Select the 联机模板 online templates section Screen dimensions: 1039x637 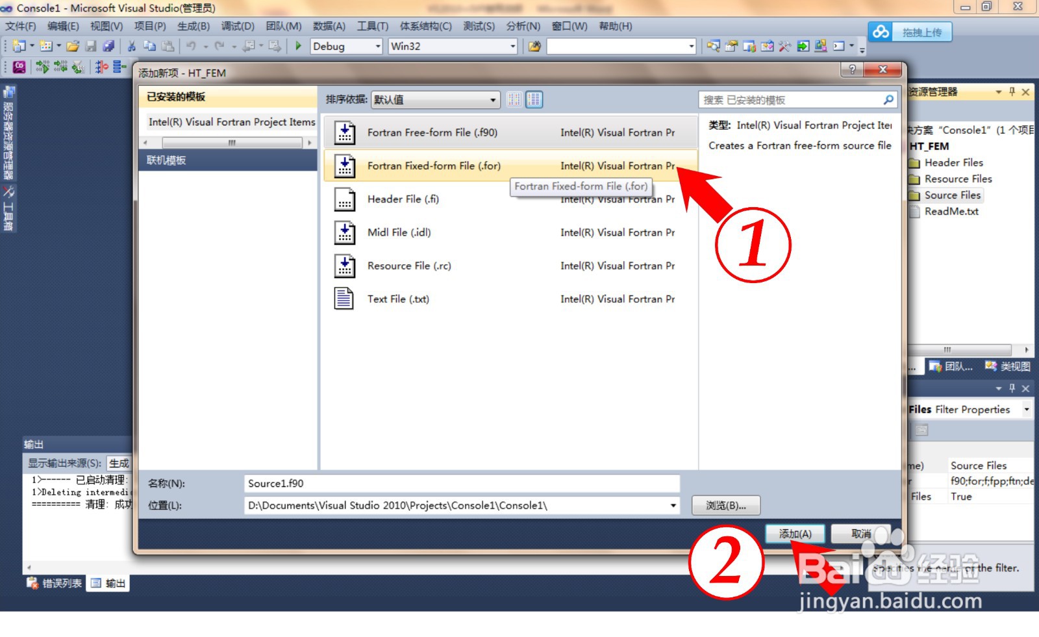coord(227,160)
